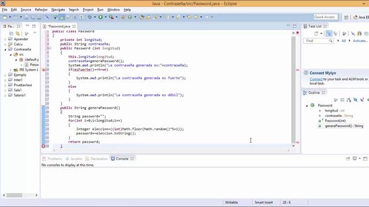Click the Open Type folder icon

pyautogui.click(x=142, y=17)
